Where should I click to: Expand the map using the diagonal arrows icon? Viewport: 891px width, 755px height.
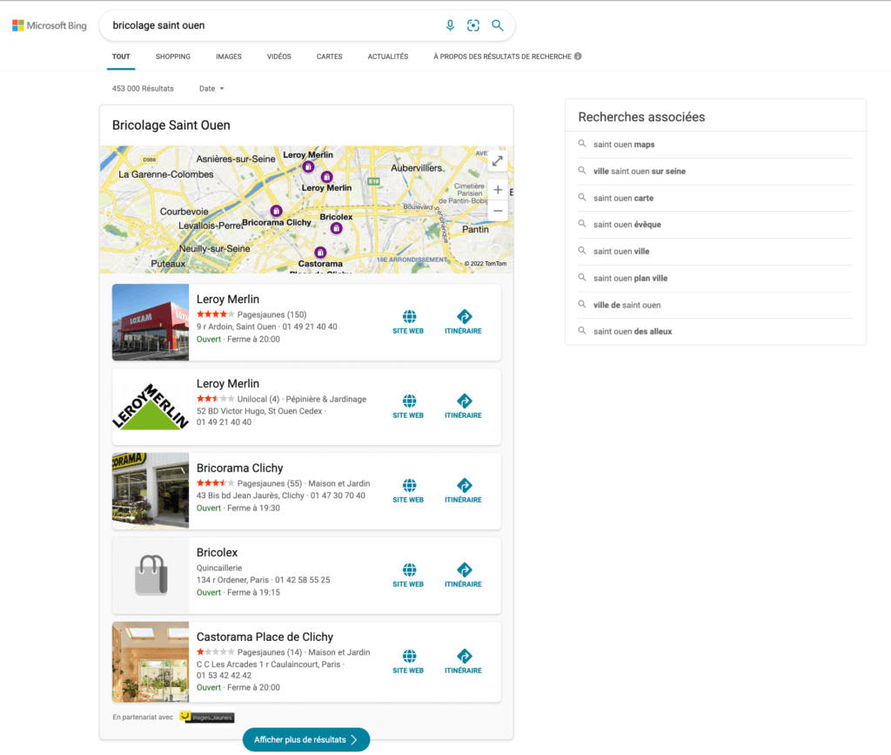[497, 160]
